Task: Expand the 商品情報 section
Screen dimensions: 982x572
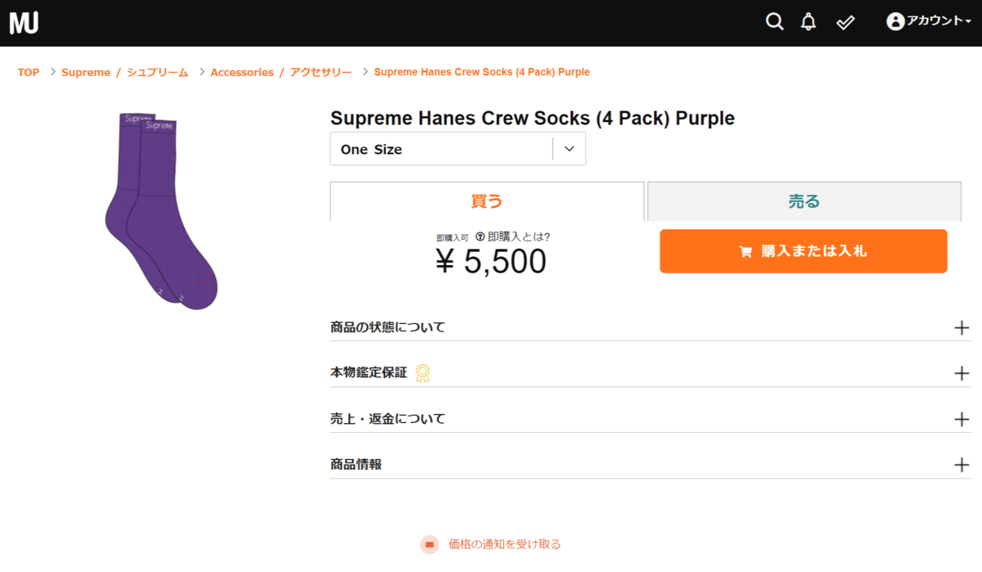Action: click(962, 466)
